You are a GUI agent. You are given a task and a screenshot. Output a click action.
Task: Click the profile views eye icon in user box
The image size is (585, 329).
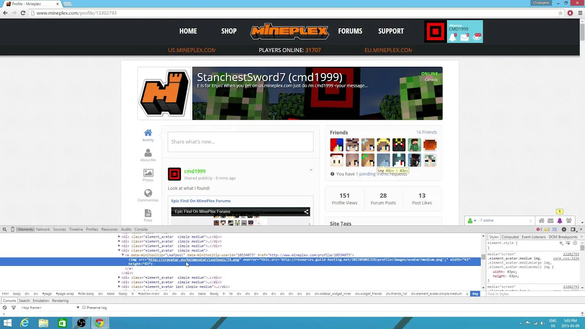point(477,37)
